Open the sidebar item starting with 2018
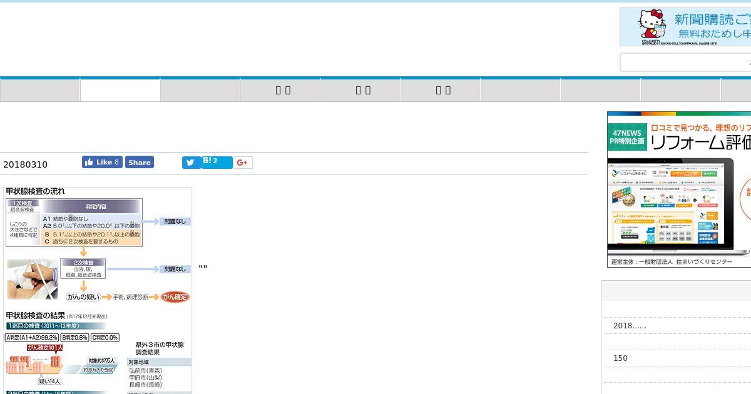751x394 pixels. pyautogui.click(x=630, y=326)
